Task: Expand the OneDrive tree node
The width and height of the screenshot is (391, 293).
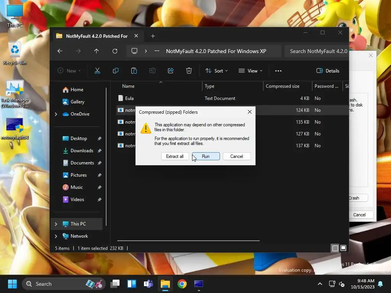Action: pyautogui.click(x=56, y=114)
